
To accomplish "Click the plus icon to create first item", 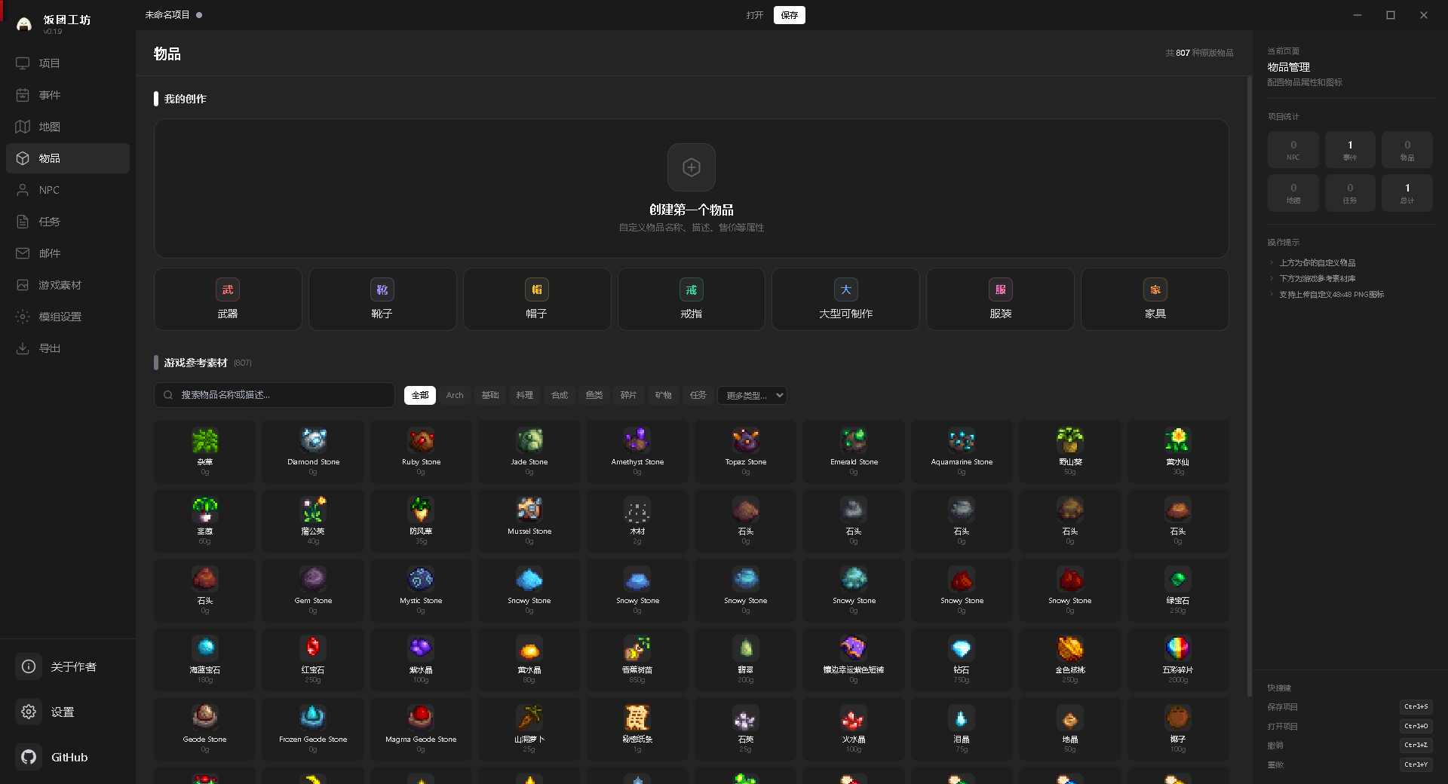I will click(692, 167).
